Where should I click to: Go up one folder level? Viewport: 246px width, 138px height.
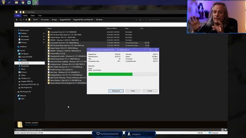26,20
